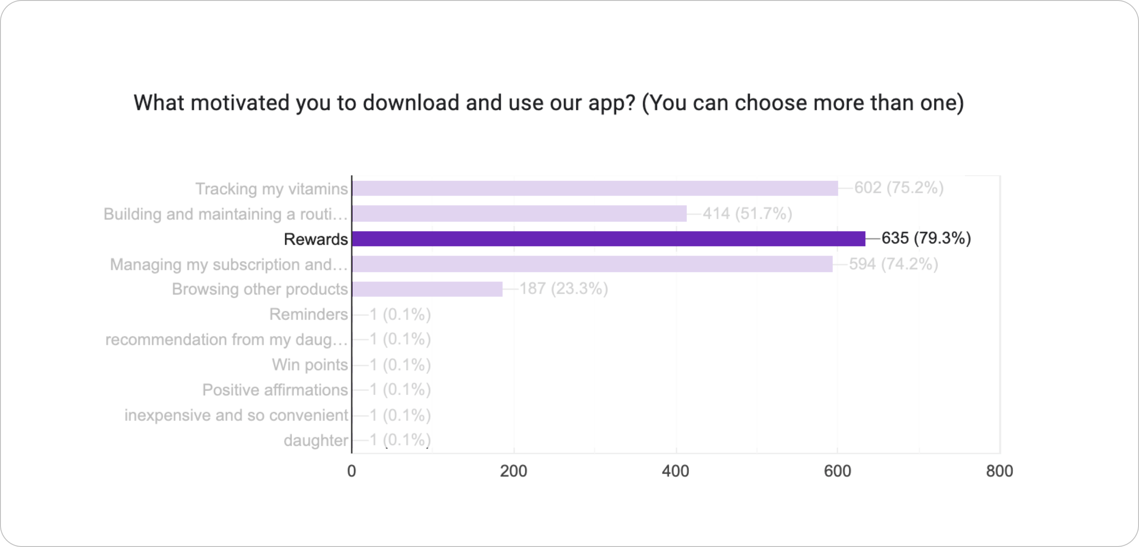1139x547 pixels.
Task: Click the highlighted Rewards bar
Action: click(609, 239)
